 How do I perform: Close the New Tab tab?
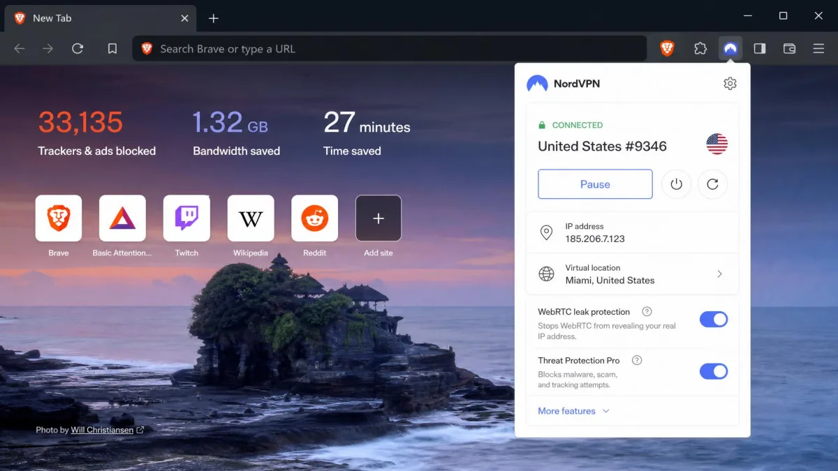click(x=184, y=18)
